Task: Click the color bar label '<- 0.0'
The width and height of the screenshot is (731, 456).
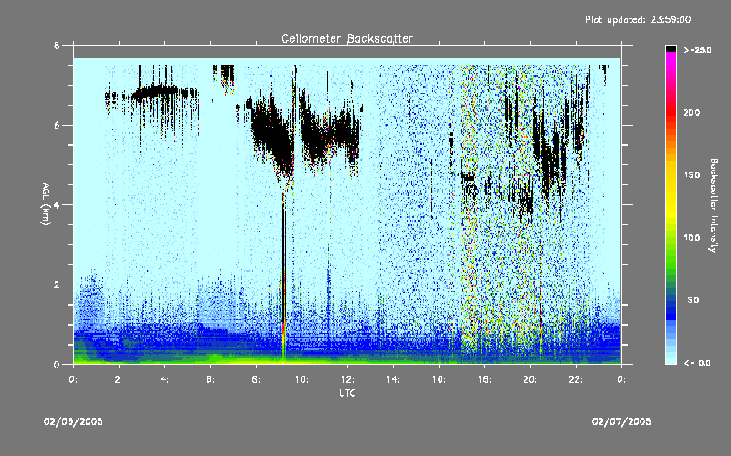Action: 697,362
